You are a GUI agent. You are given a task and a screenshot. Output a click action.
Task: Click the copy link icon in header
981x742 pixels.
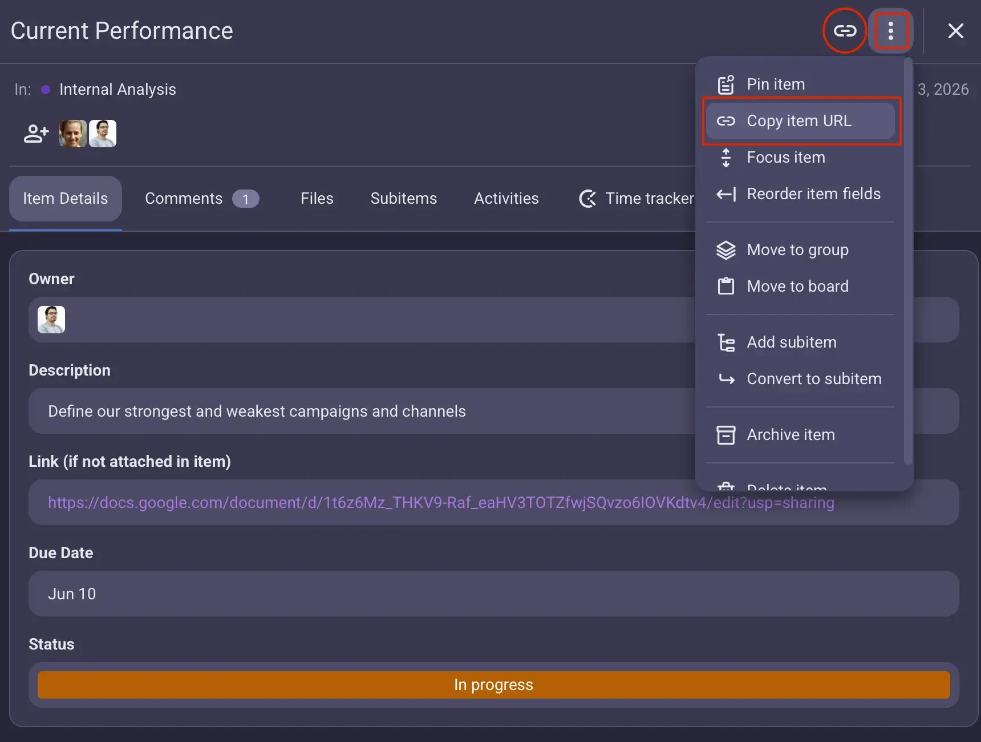[x=845, y=31]
